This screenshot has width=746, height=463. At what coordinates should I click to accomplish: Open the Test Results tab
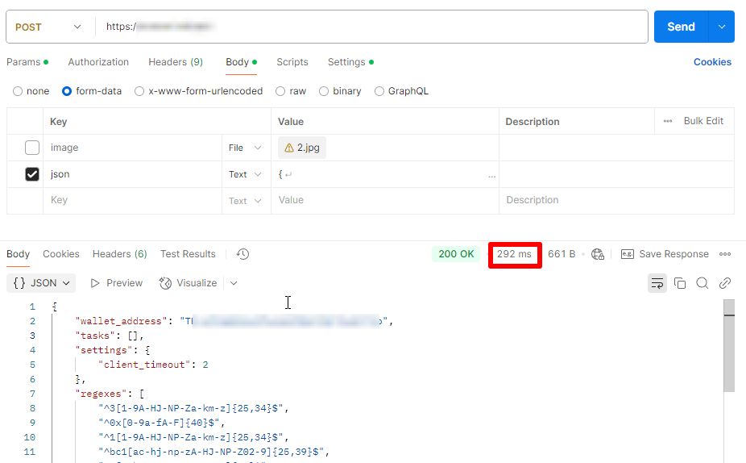pos(188,254)
